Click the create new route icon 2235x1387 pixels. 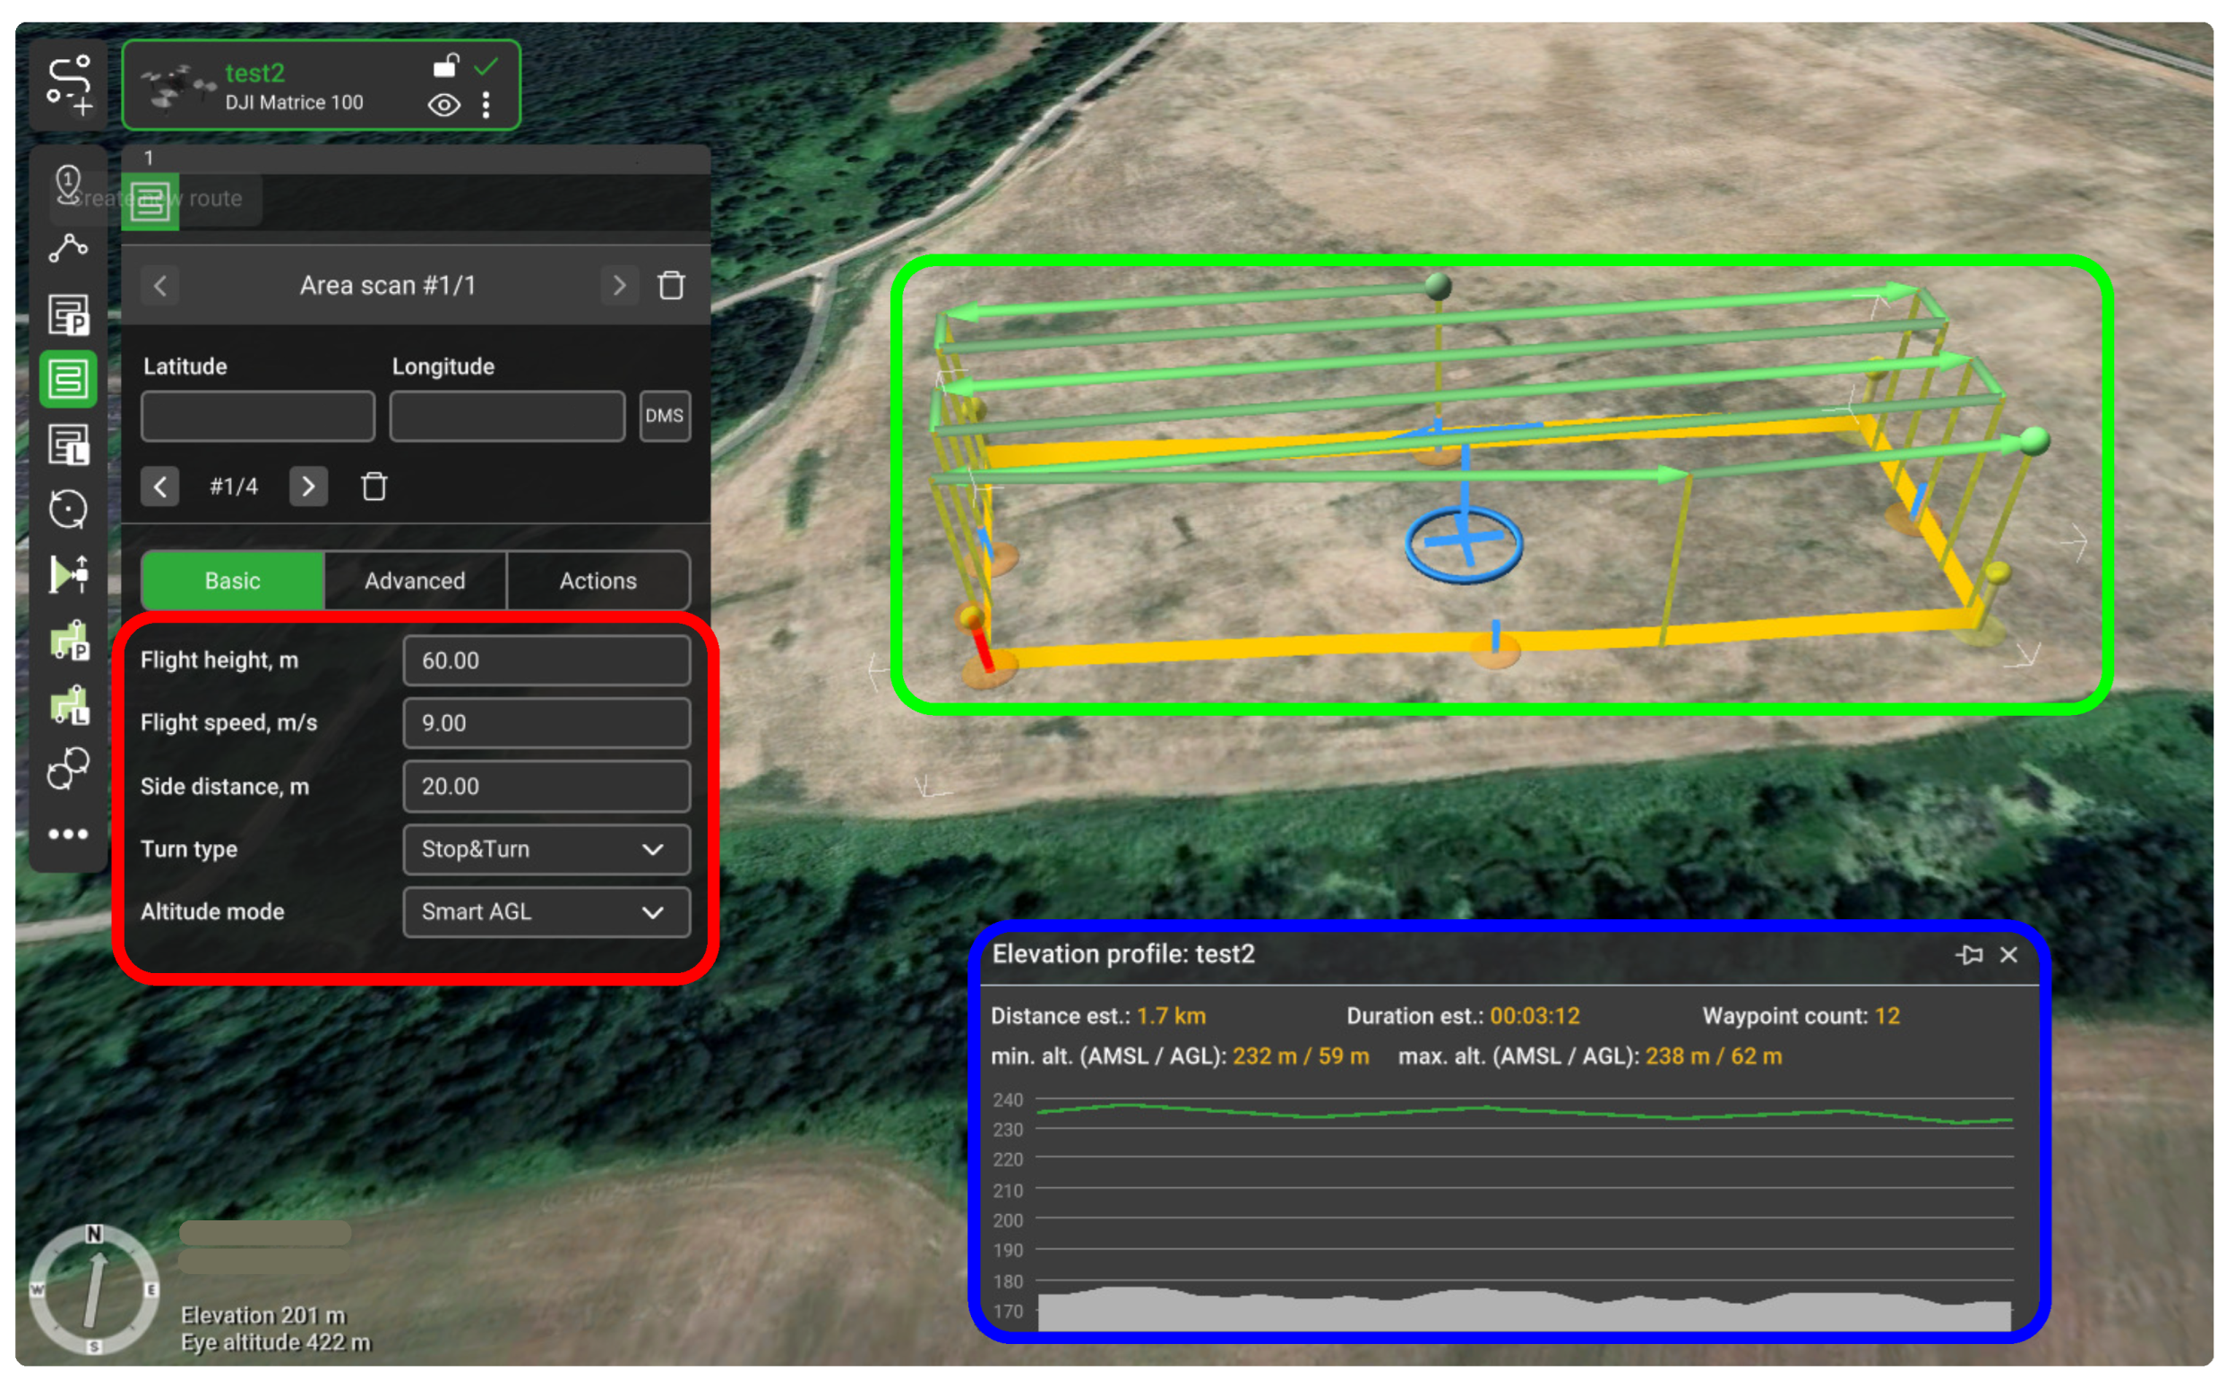pos(69,85)
